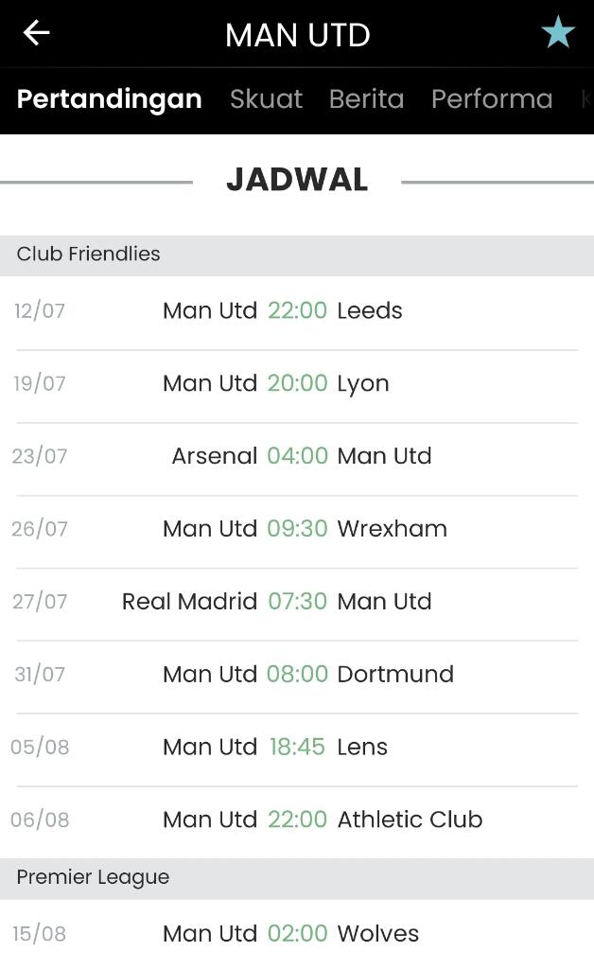The image size is (594, 969).
Task: Click the 04:00 kickoff time for Arsenal
Action: click(x=297, y=456)
